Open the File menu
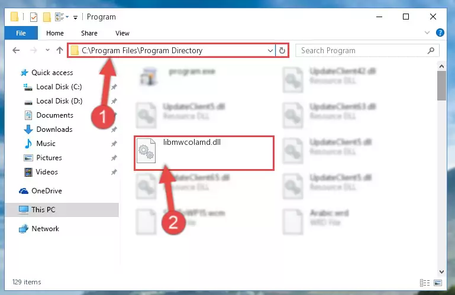This screenshot has height=295, width=455. pos(21,33)
